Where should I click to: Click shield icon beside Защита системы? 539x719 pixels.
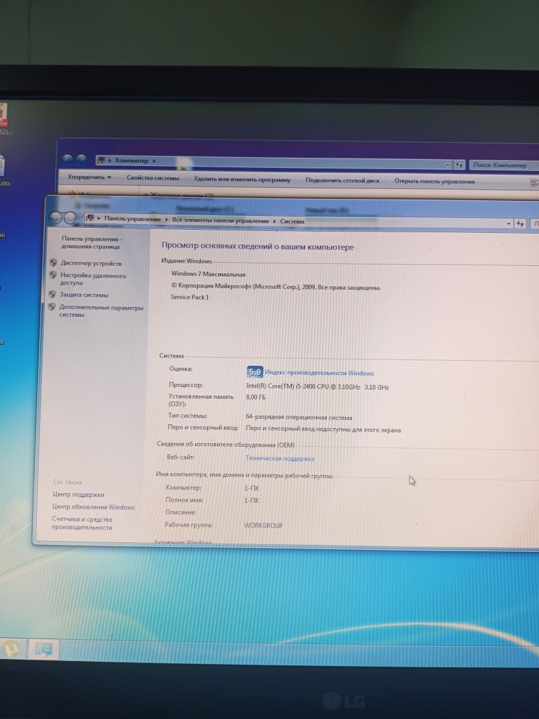(x=52, y=295)
